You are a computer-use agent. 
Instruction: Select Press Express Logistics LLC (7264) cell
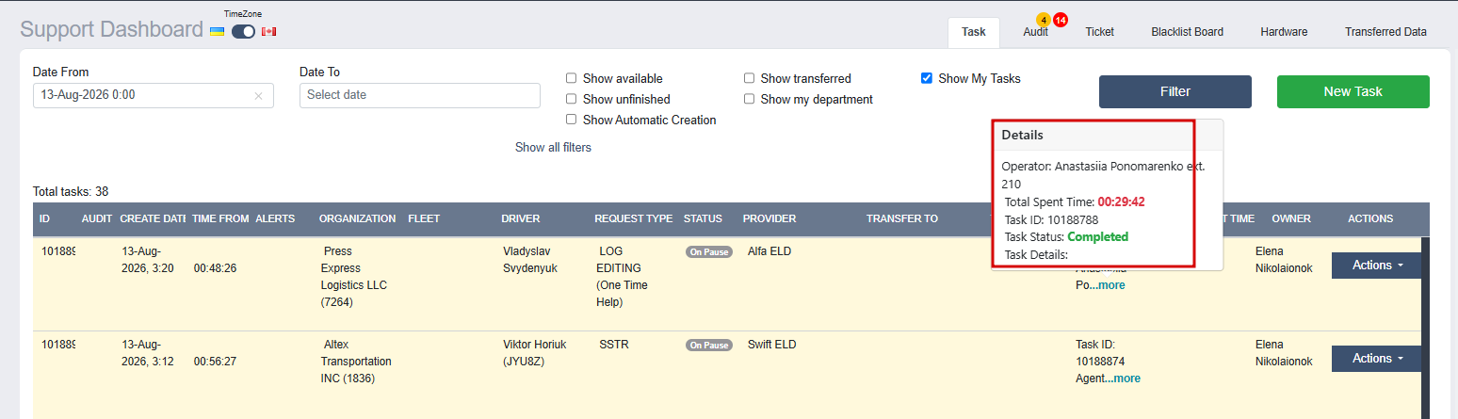354,277
